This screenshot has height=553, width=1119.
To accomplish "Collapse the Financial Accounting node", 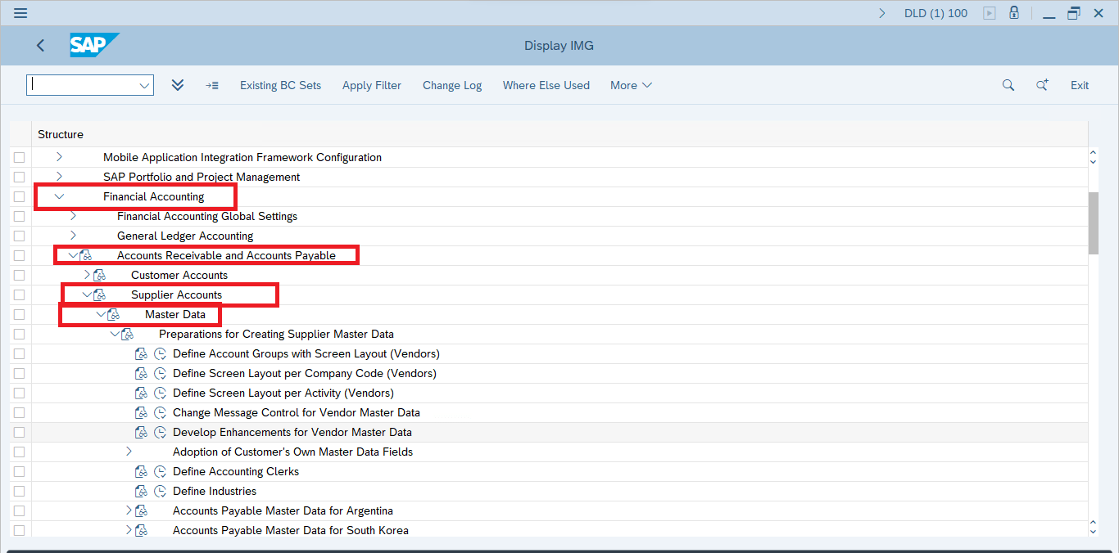I will 59,196.
